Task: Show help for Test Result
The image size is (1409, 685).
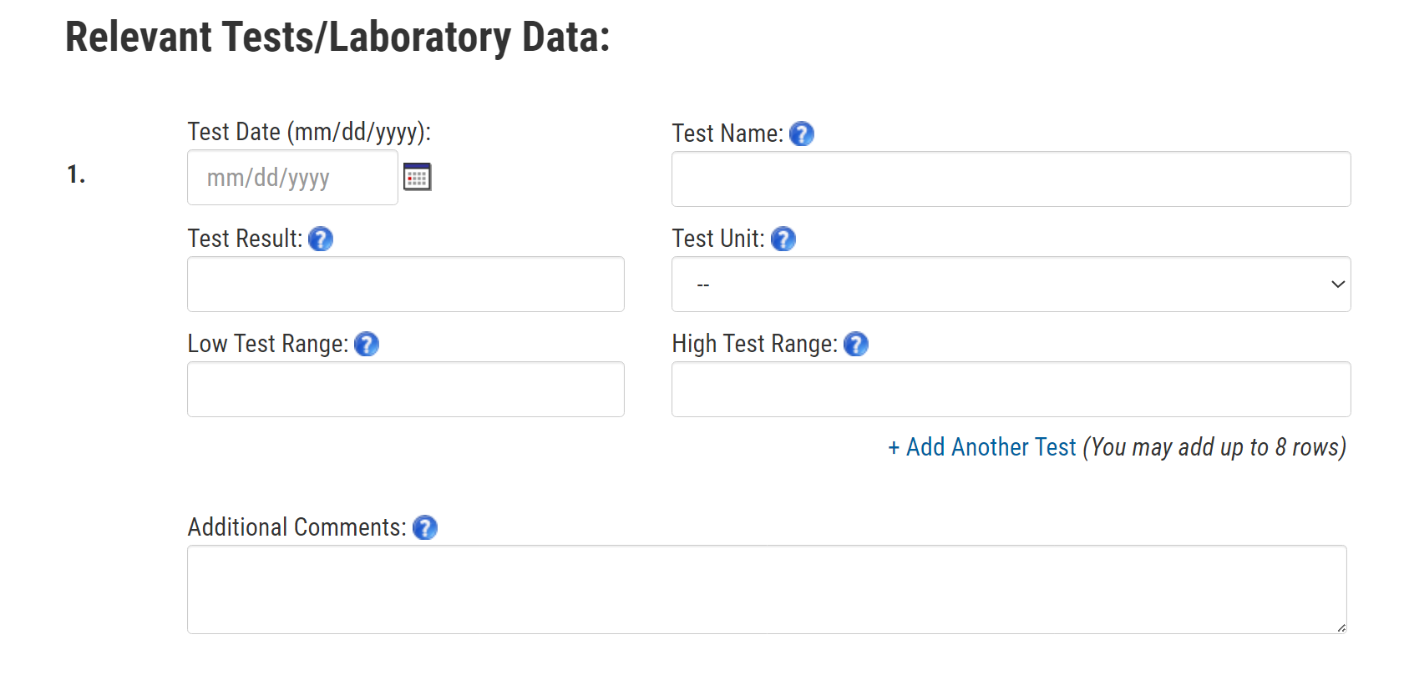Action: click(x=321, y=239)
